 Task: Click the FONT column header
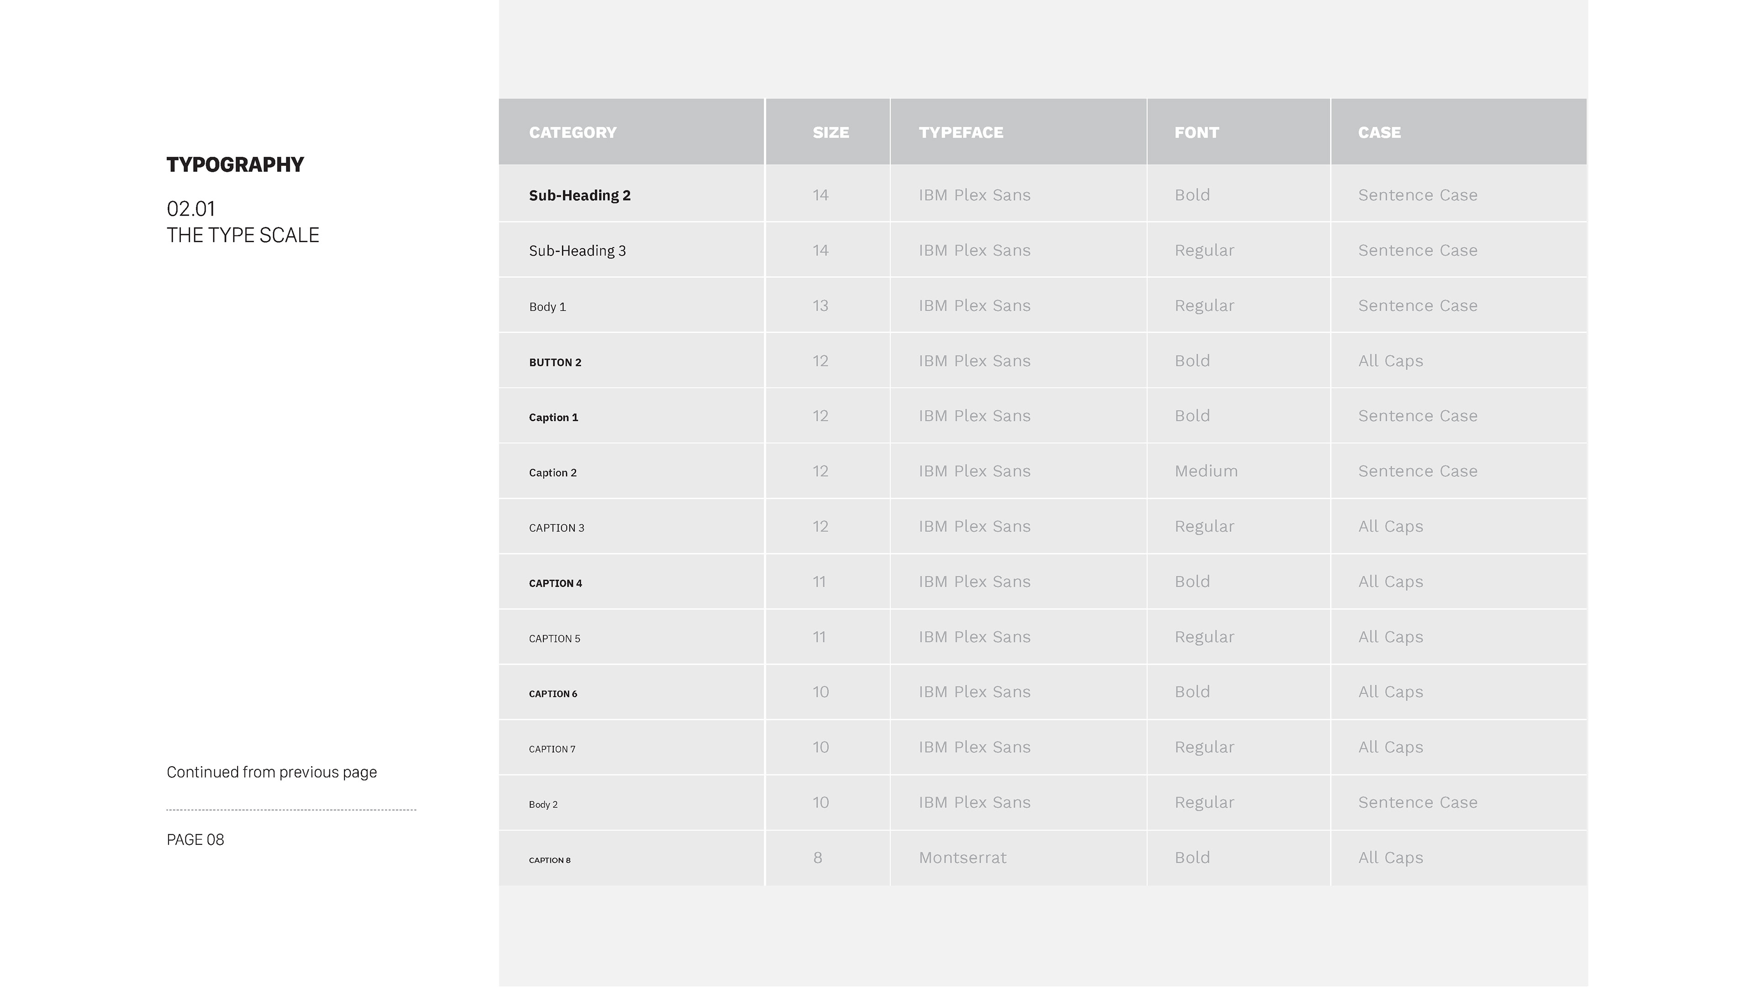point(1196,133)
